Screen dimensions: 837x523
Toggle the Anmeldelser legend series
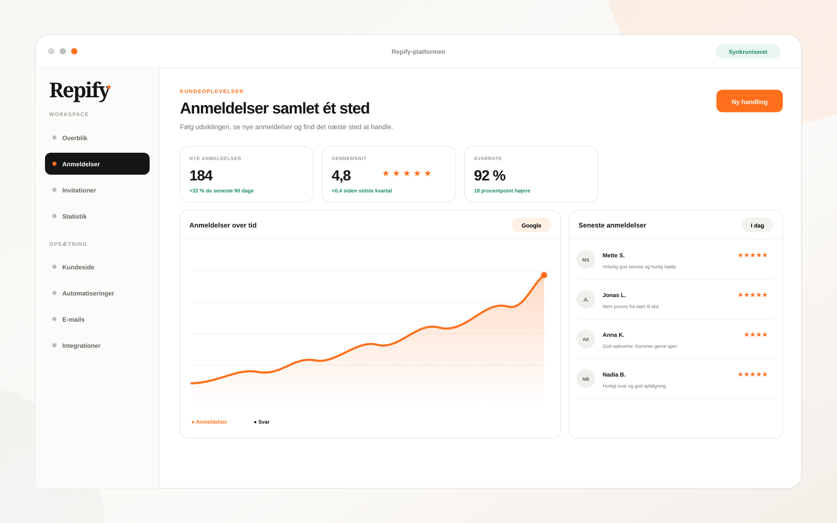pos(209,422)
